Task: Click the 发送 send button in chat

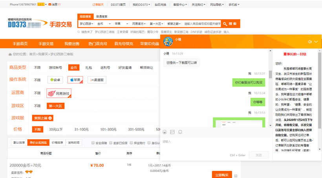Action: pos(258,155)
